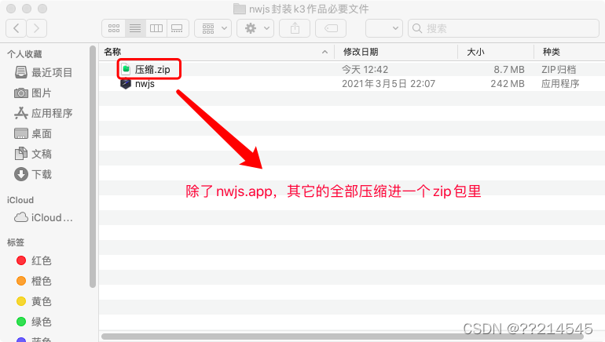Click the nwjs hexagon app icon
This screenshot has height=342, width=605.
point(126,84)
